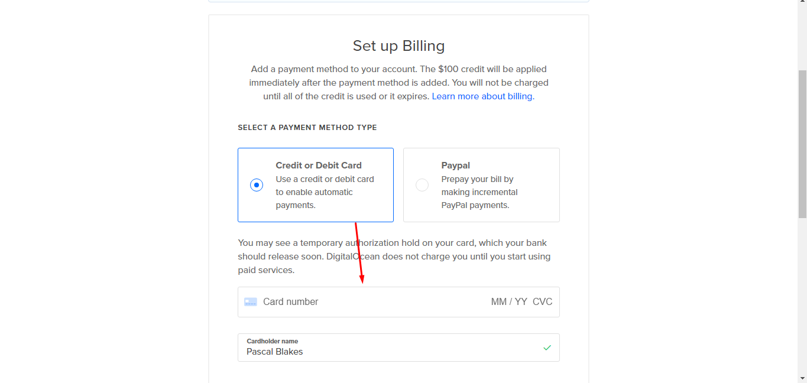
Task: Click the Select a Payment Method Type label
Action: click(307, 128)
